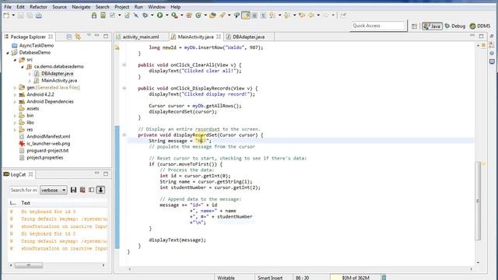
Task: Close the MainActivity.java editor tab
Action: tap(219, 37)
